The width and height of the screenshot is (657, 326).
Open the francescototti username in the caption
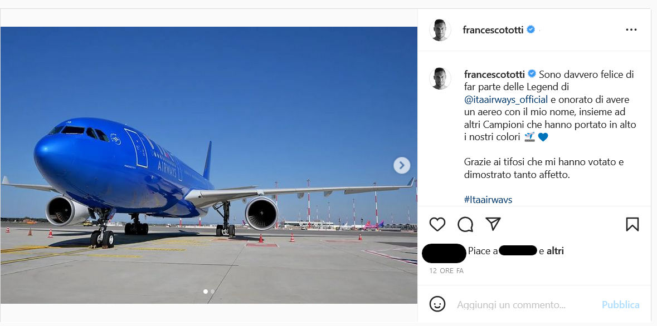[x=494, y=74]
